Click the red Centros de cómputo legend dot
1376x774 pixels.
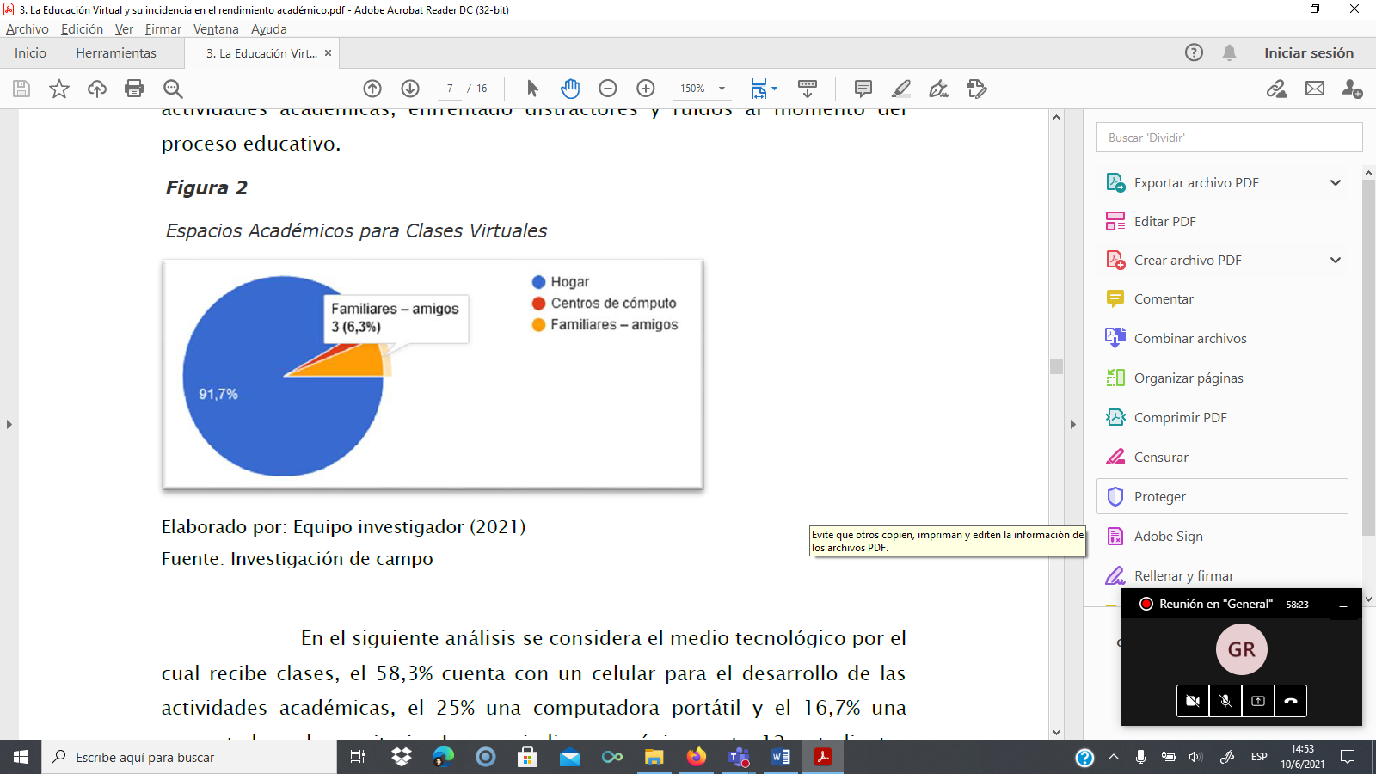click(x=539, y=304)
